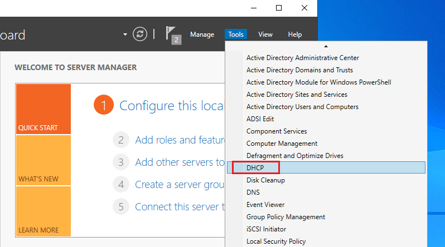445x247 pixels.
Task: Select DHCP from the Tools menu
Action: (256, 167)
